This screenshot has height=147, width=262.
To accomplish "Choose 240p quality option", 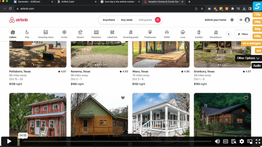I will click(x=257, y=36).
